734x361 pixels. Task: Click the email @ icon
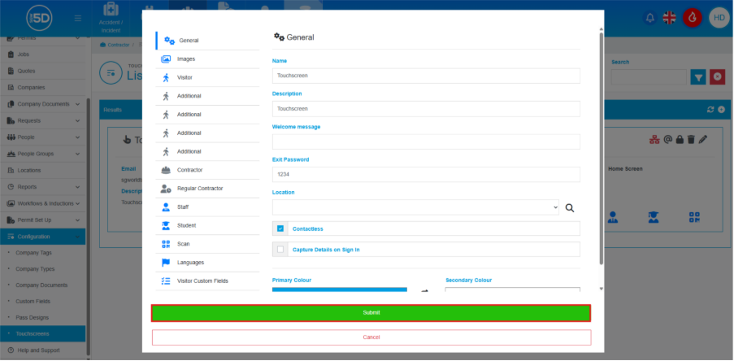point(668,140)
